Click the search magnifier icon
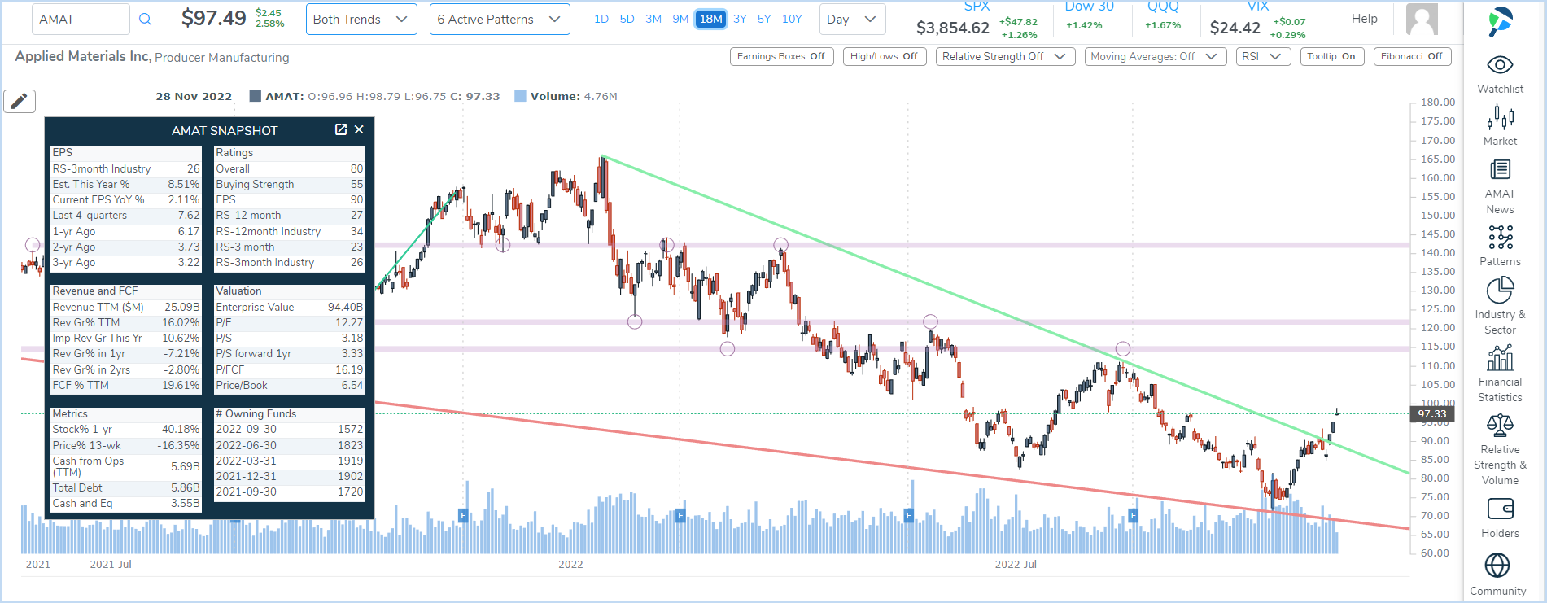This screenshot has height=603, width=1547. point(145,20)
